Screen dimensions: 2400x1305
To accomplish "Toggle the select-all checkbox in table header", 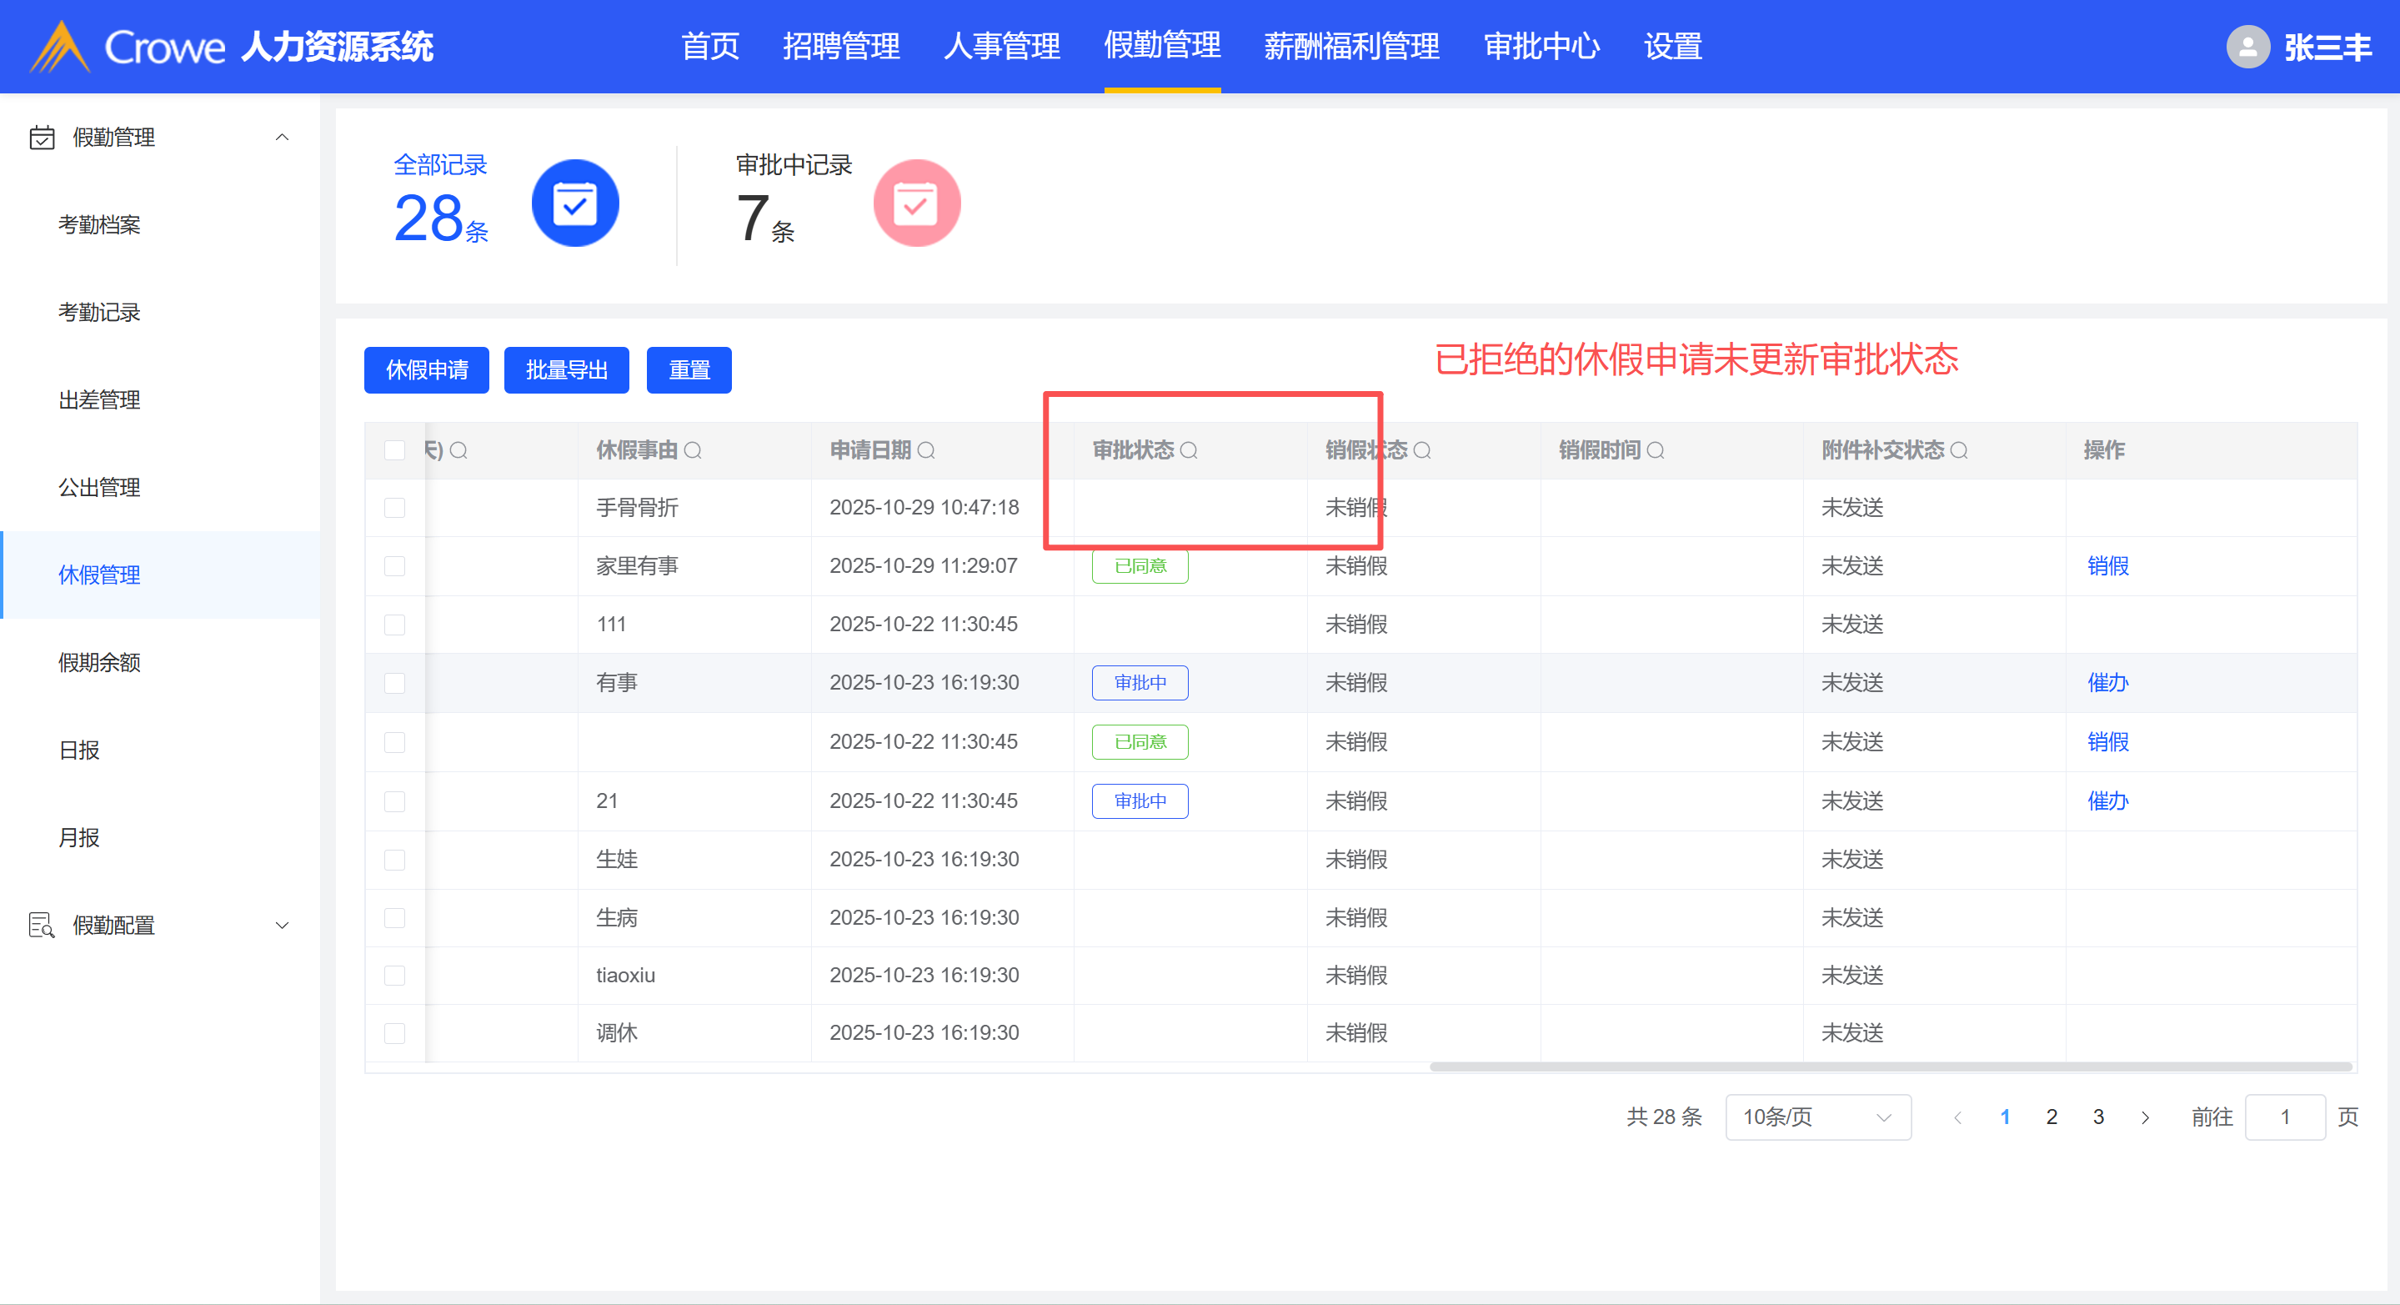I will 394,450.
